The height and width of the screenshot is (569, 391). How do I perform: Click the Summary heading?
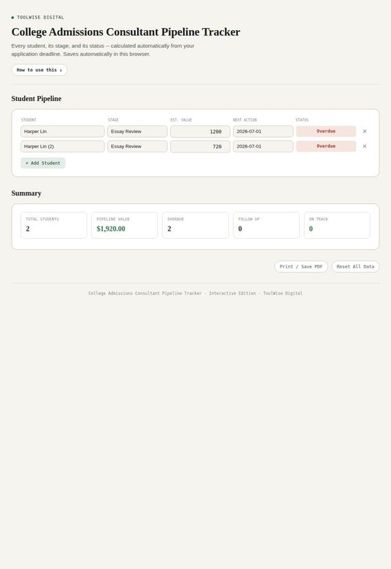pyautogui.click(x=27, y=193)
